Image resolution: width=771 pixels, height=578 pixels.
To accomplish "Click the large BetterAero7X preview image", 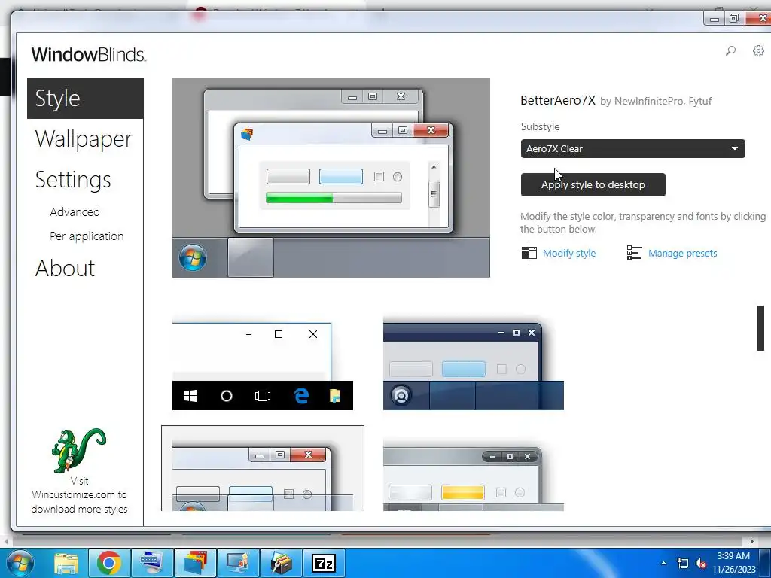I will coord(331,178).
